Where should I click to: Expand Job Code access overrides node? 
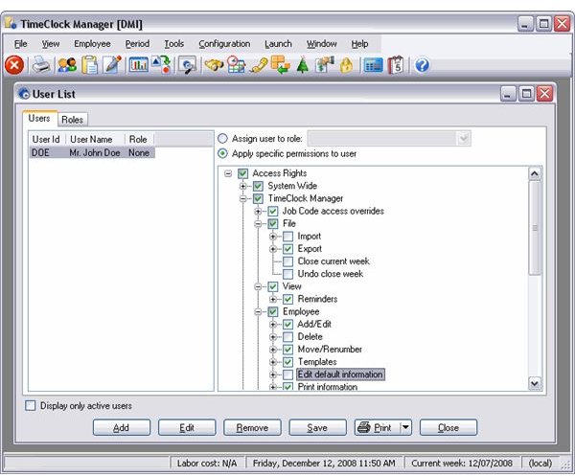(258, 212)
